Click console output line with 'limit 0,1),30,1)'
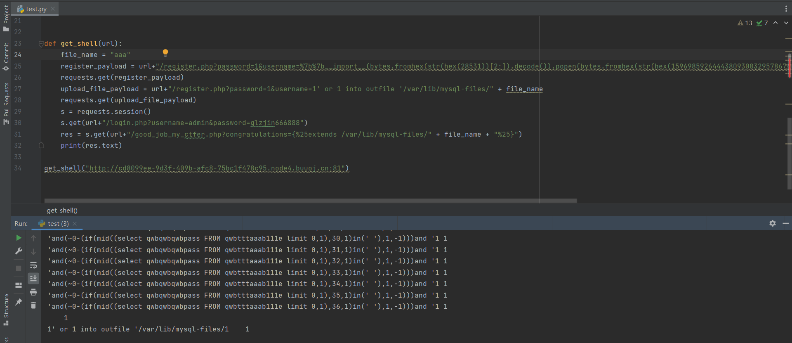The width and height of the screenshot is (792, 343). coord(247,239)
